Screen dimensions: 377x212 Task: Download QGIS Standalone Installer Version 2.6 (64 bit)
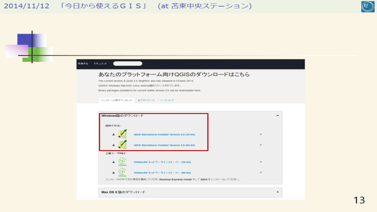[x=164, y=145]
